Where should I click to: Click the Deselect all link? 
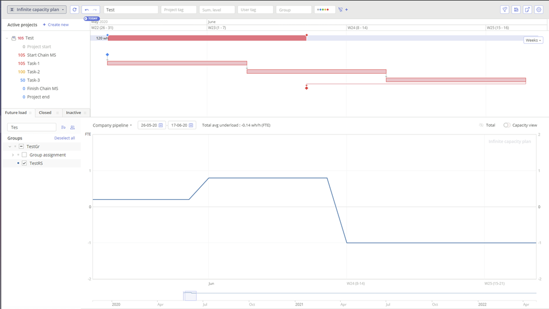click(x=64, y=138)
